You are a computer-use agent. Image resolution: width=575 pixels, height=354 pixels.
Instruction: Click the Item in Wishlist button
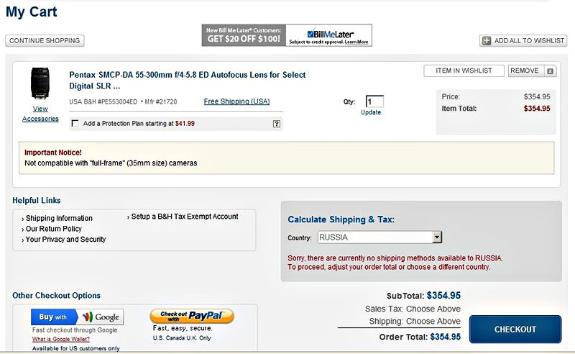coord(464,71)
